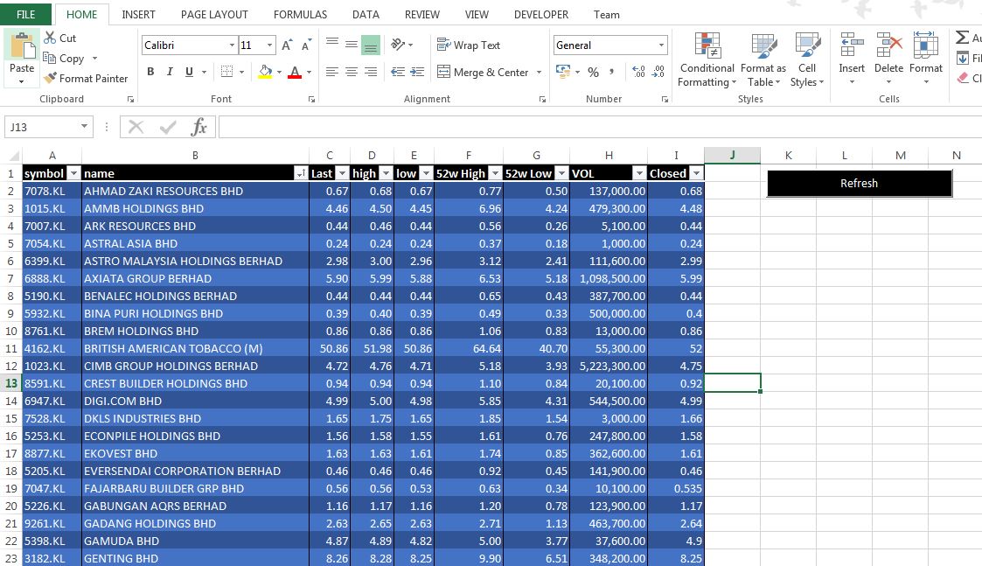Toggle Underline formatting
Screen dimensions: 982x566
[x=189, y=72]
